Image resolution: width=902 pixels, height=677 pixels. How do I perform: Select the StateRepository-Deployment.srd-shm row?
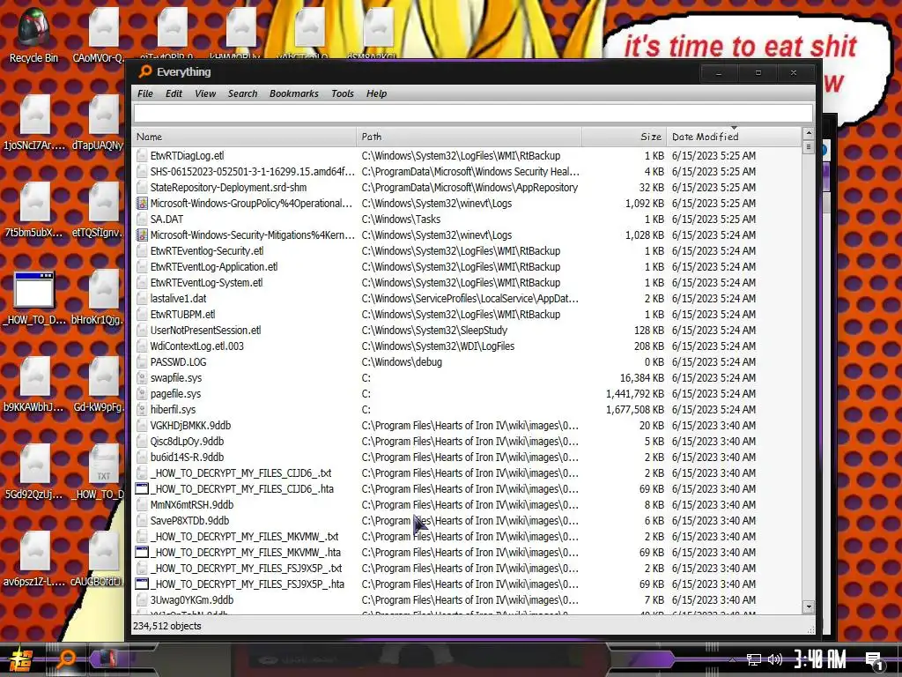[466, 187]
